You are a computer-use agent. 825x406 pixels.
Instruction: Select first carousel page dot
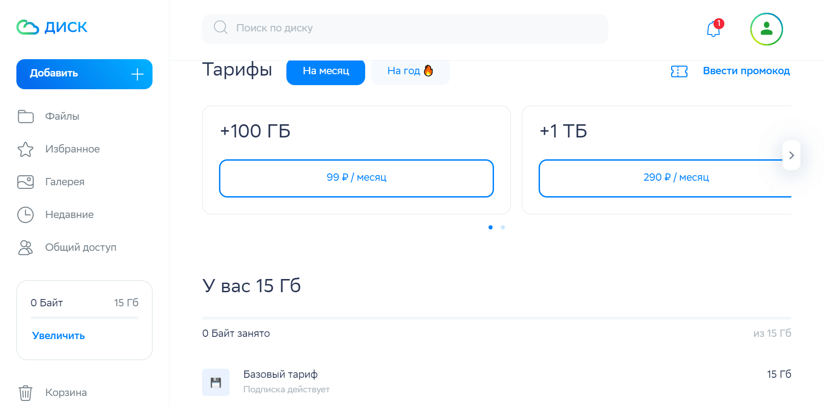click(x=490, y=227)
